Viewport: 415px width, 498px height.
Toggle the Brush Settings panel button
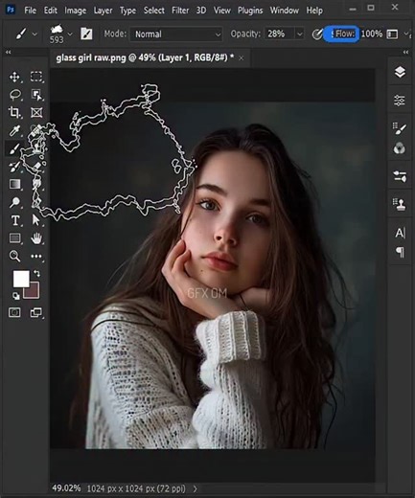[86, 34]
